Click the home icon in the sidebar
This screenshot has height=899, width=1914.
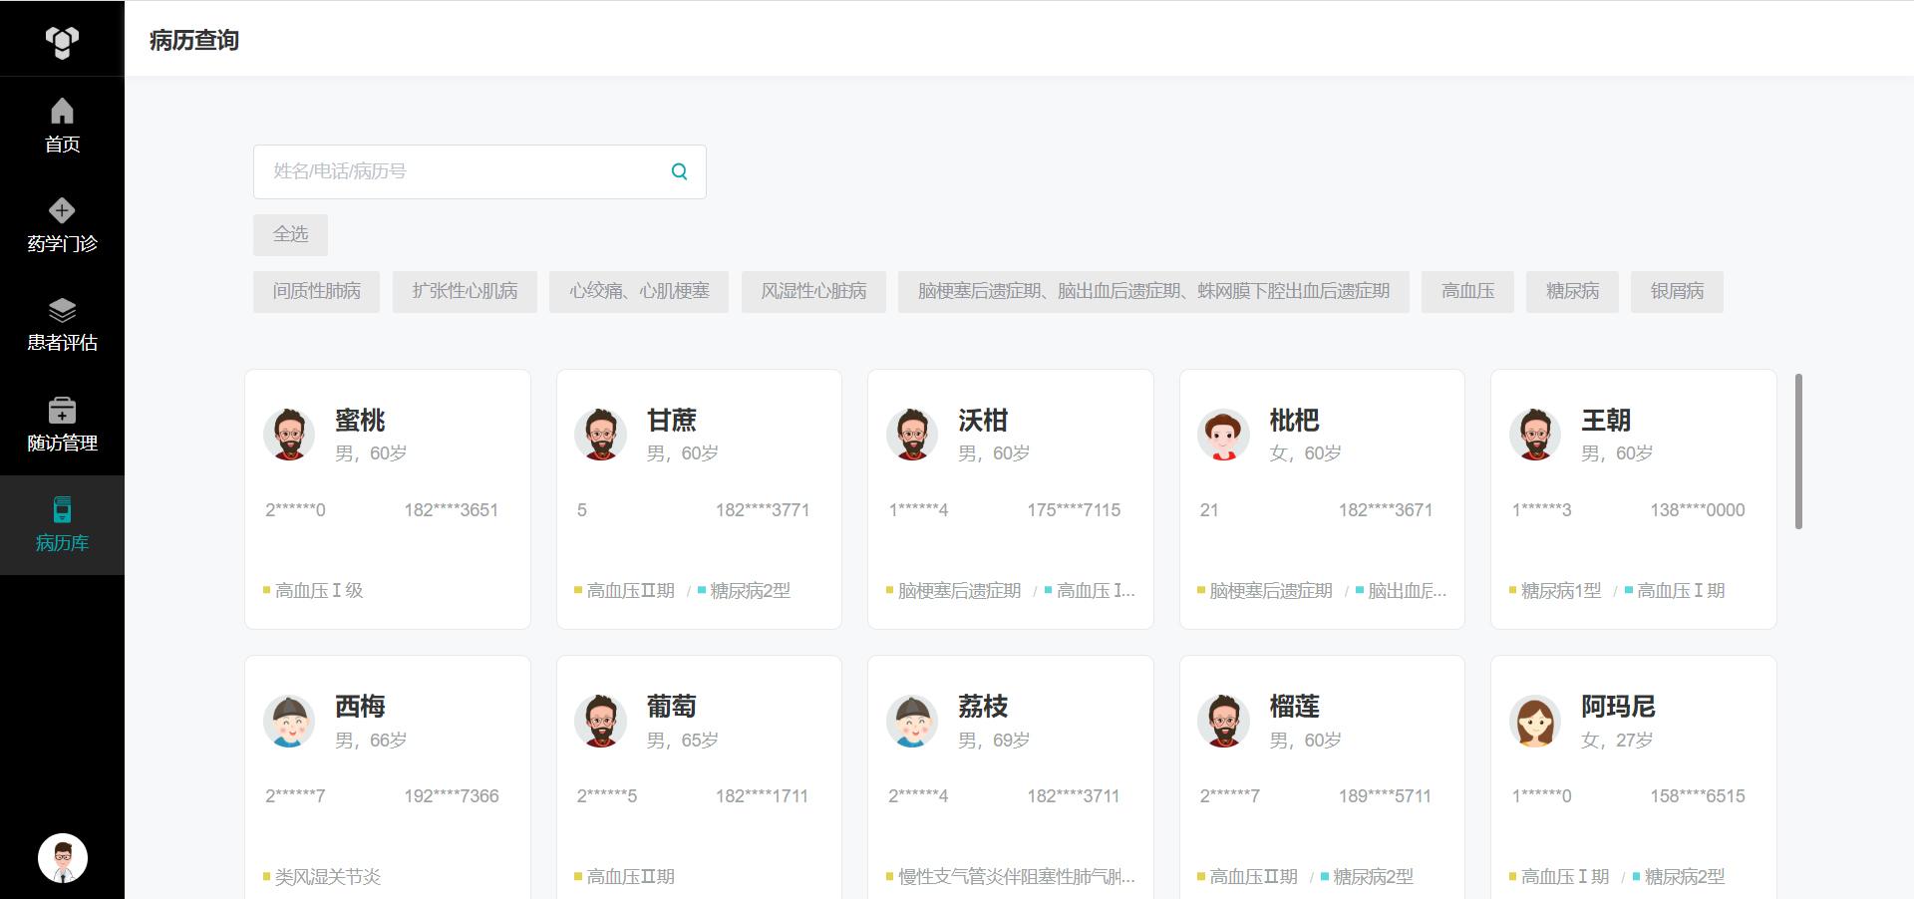62,112
